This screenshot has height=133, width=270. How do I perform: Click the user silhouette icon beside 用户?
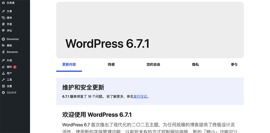[x=3, y=73]
